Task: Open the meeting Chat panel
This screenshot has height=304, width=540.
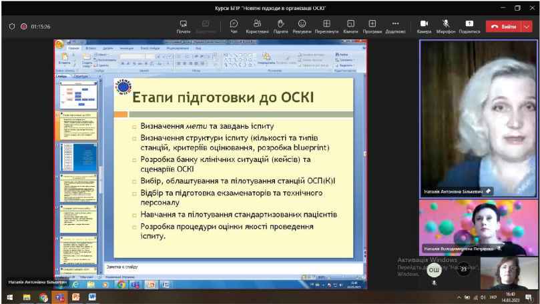Action: click(x=234, y=26)
